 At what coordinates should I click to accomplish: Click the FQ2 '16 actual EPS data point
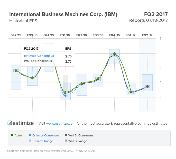point(82,83)
